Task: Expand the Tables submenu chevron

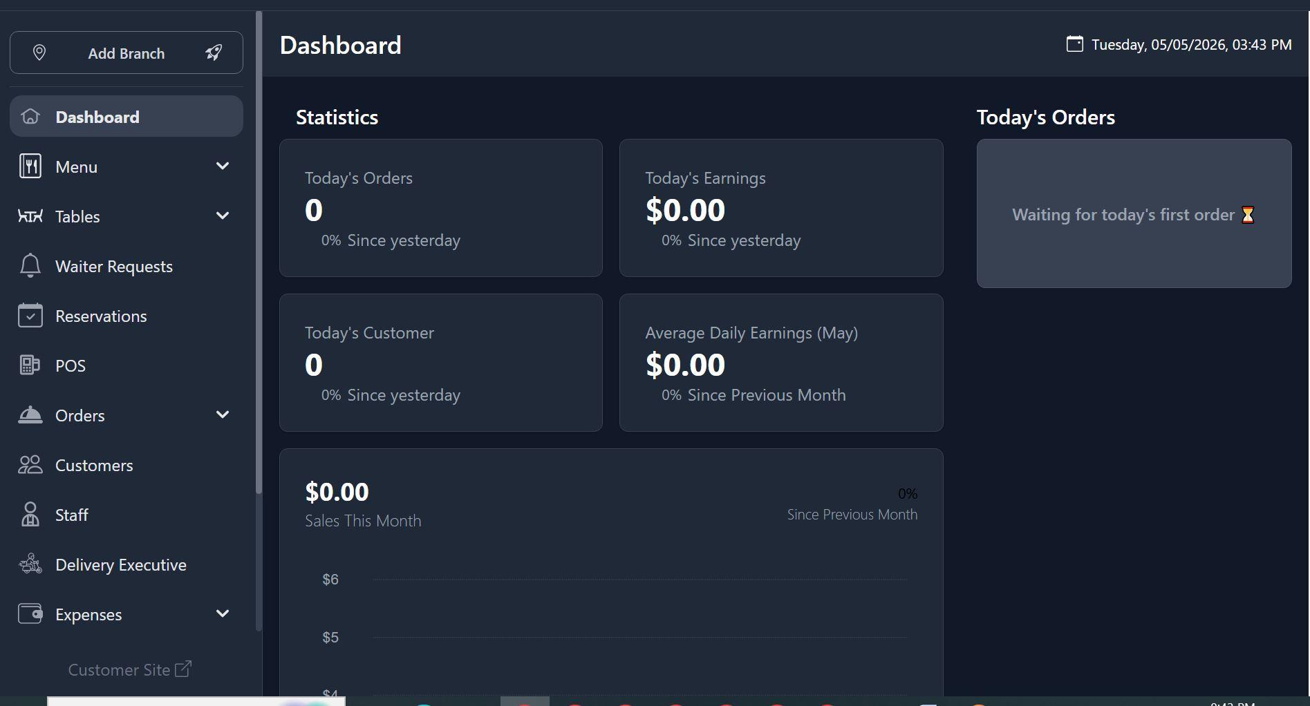Action: coord(223,216)
